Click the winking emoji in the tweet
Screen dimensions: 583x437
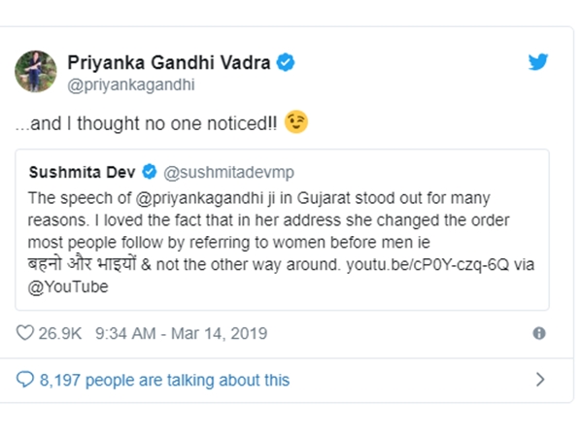point(296,123)
